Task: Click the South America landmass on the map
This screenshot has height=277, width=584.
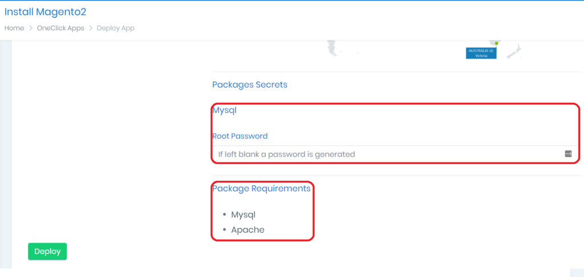Action: [x=331, y=49]
